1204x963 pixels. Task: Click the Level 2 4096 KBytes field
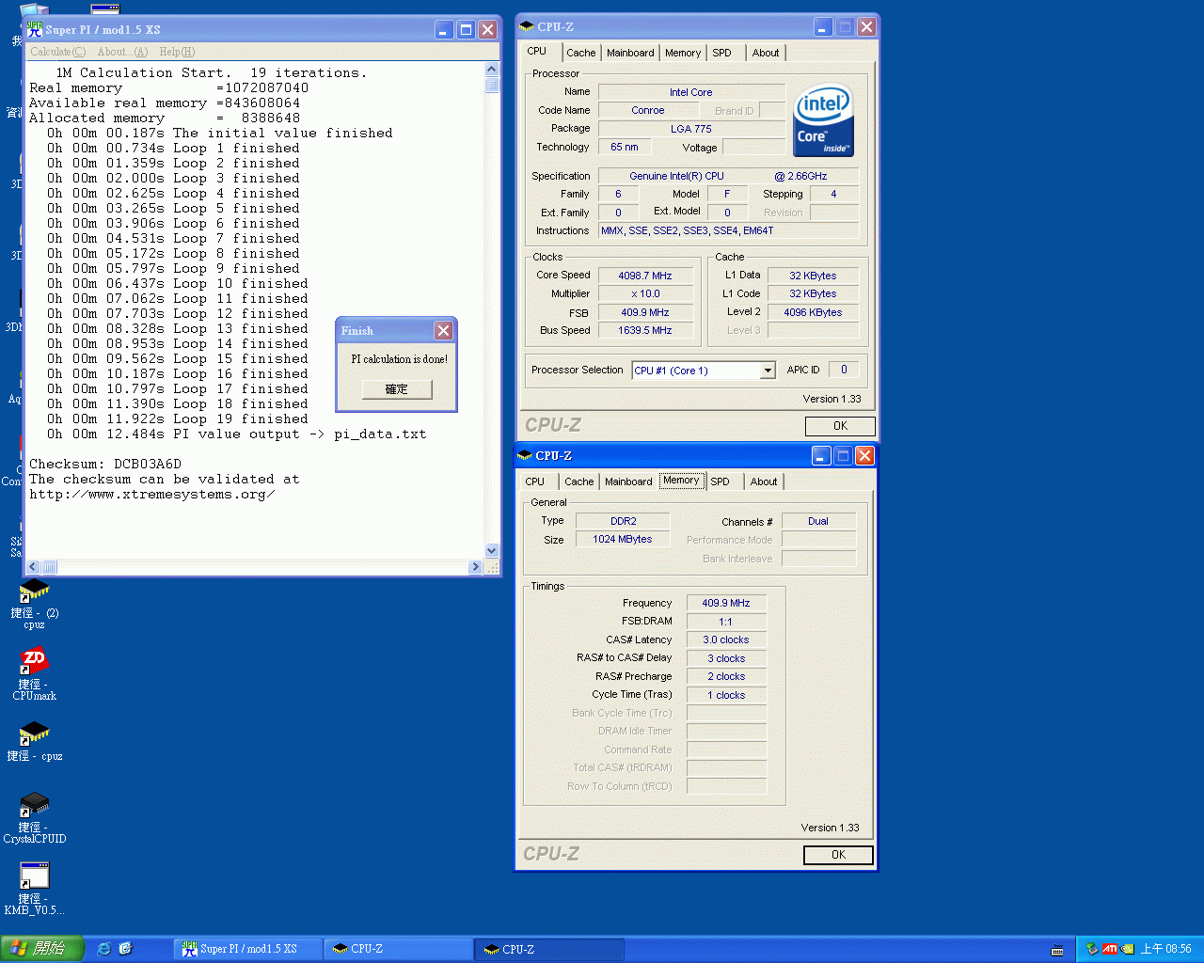[813, 312]
